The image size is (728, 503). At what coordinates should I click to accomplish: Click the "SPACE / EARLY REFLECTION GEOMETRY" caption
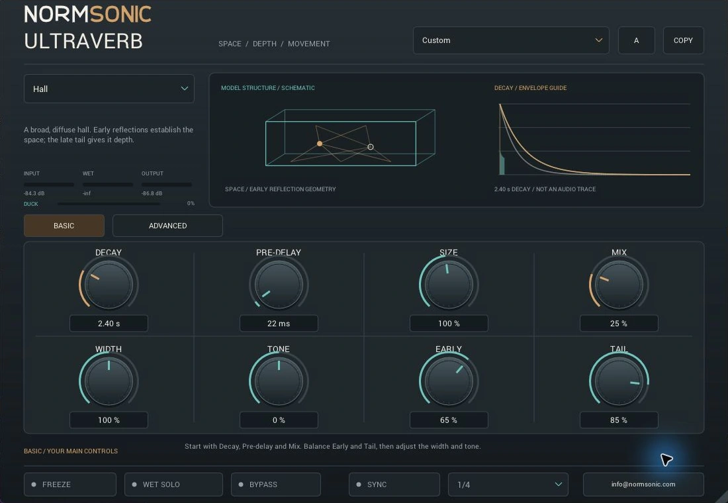click(x=281, y=189)
